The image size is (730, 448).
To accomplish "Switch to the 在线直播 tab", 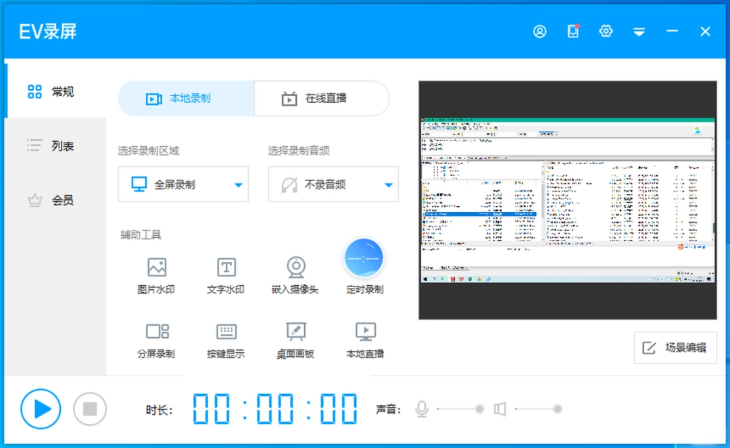I will 321,98.
